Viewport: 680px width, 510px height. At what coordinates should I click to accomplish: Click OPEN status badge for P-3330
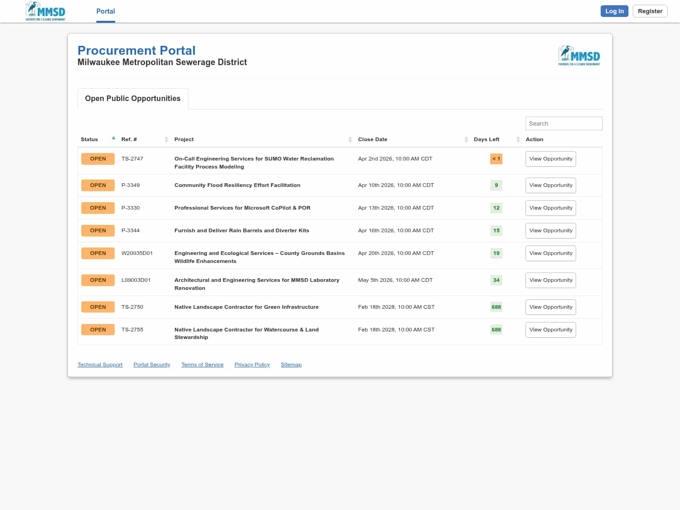click(x=98, y=208)
